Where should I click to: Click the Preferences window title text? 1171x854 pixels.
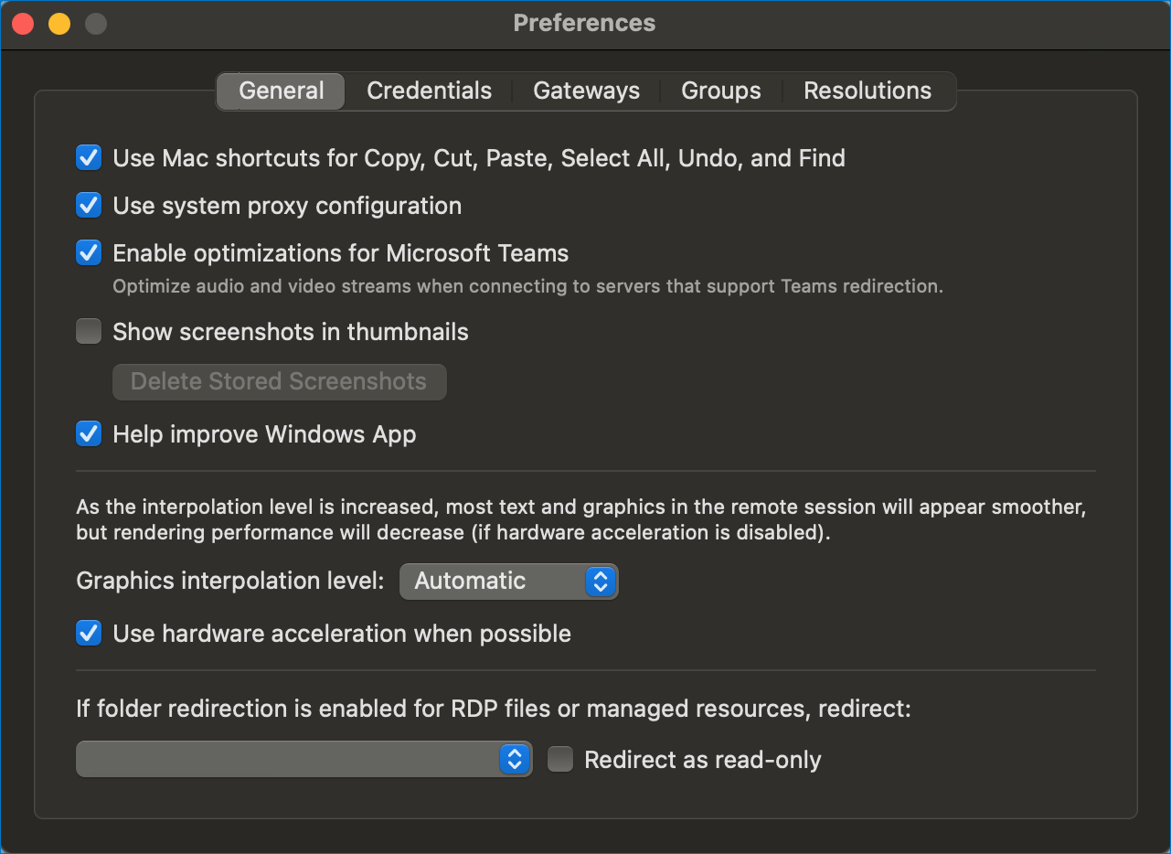tap(584, 23)
